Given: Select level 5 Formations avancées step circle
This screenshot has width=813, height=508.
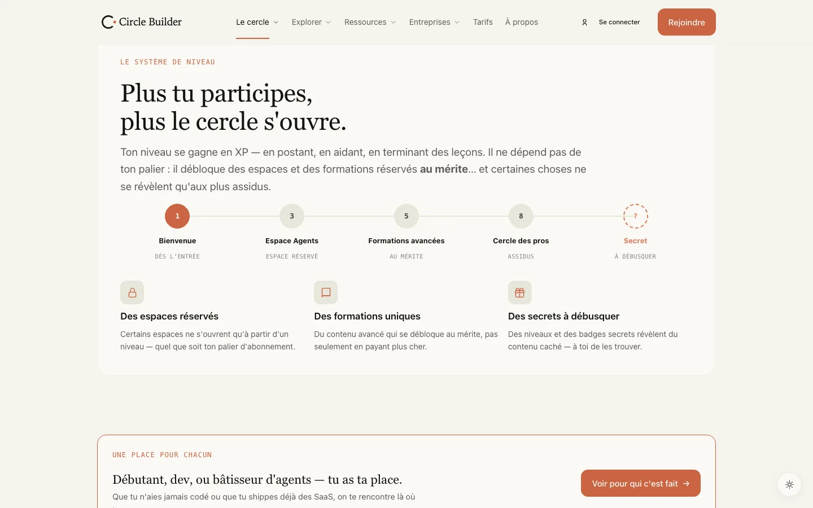Looking at the screenshot, I should pos(406,216).
